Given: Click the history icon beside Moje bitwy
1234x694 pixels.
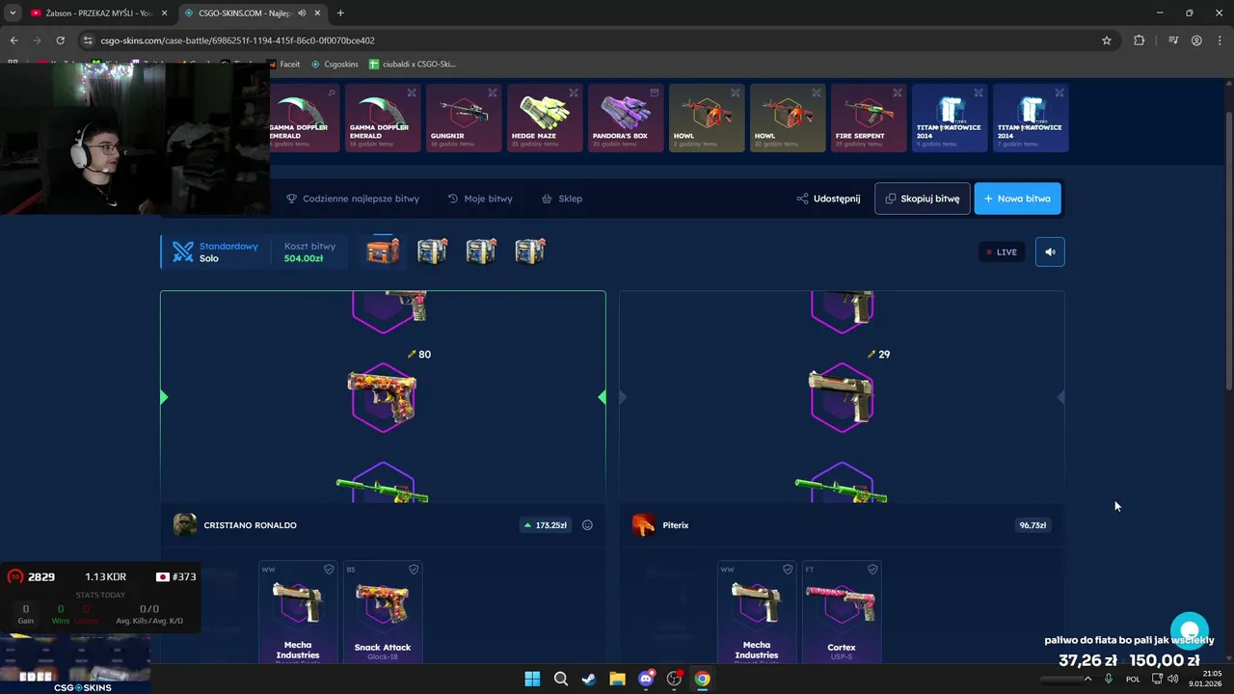Looking at the screenshot, I should click(x=453, y=199).
